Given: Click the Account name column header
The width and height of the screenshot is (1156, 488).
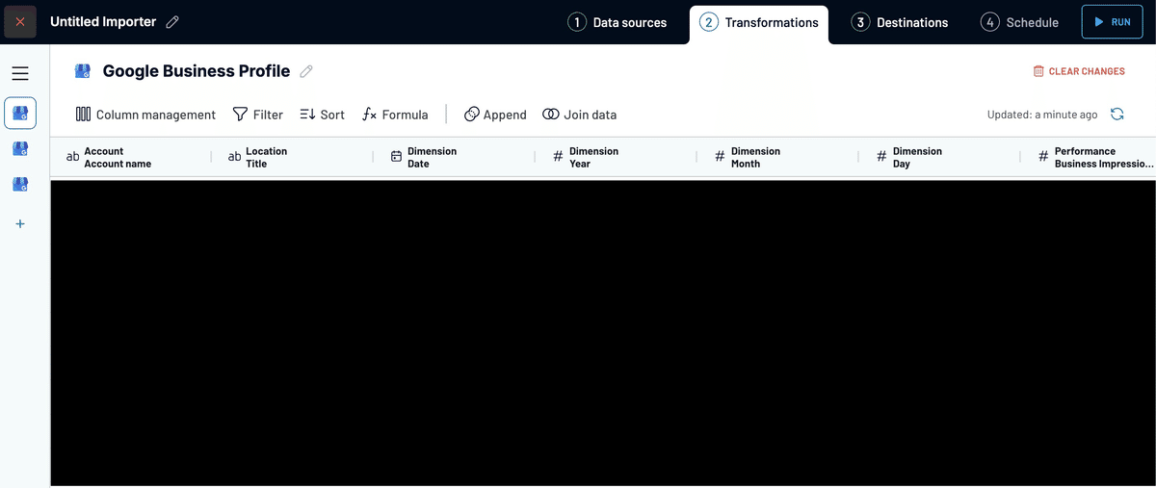Looking at the screenshot, I should point(131,157).
